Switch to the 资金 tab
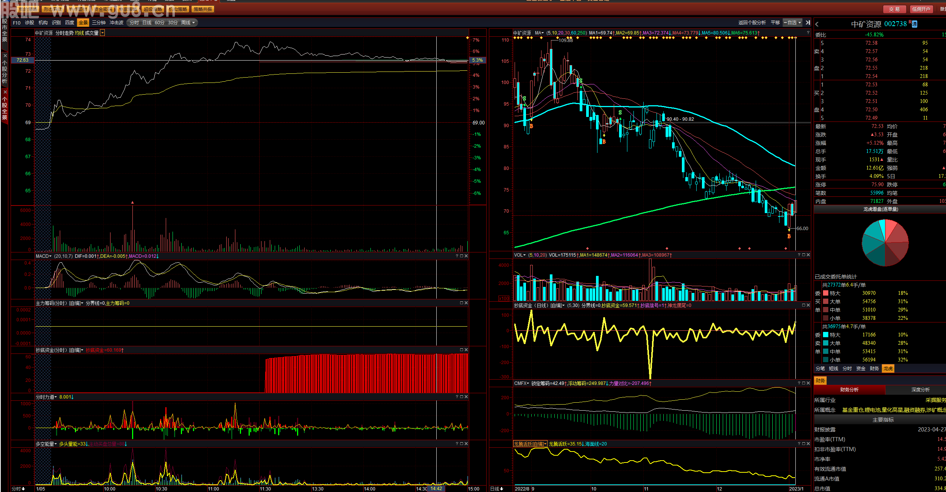 pyautogui.click(x=861, y=369)
